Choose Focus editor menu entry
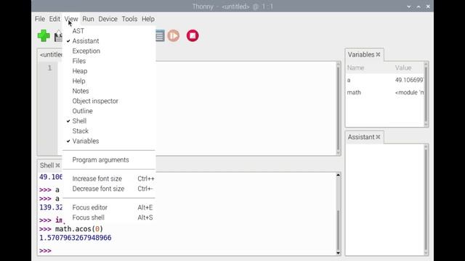Image resolution: width=465 pixels, height=261 pixels. [90, 207]
